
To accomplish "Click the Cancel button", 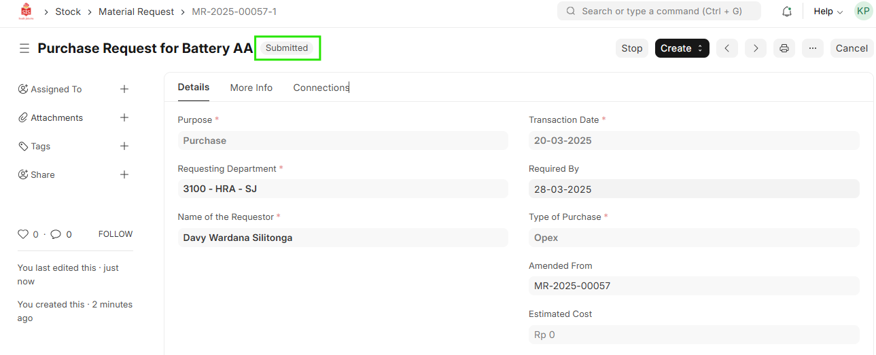I will pos(852,48).
